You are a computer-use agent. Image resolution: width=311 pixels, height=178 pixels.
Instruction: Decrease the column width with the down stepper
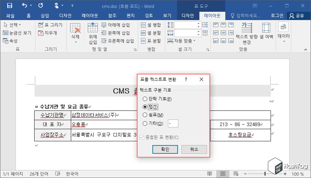point(199,35)
